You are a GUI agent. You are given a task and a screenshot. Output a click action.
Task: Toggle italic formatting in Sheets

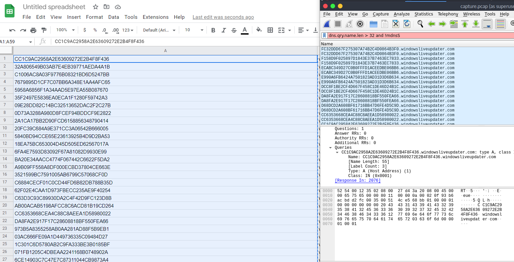pos(224,30)
